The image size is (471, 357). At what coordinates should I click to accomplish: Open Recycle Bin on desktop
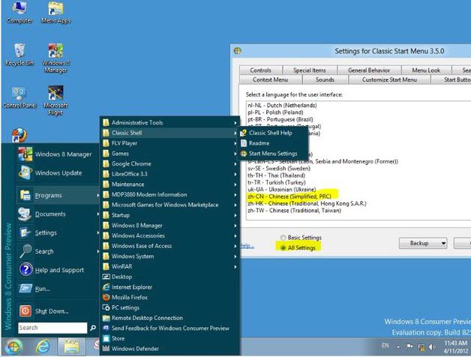point(19,54)
